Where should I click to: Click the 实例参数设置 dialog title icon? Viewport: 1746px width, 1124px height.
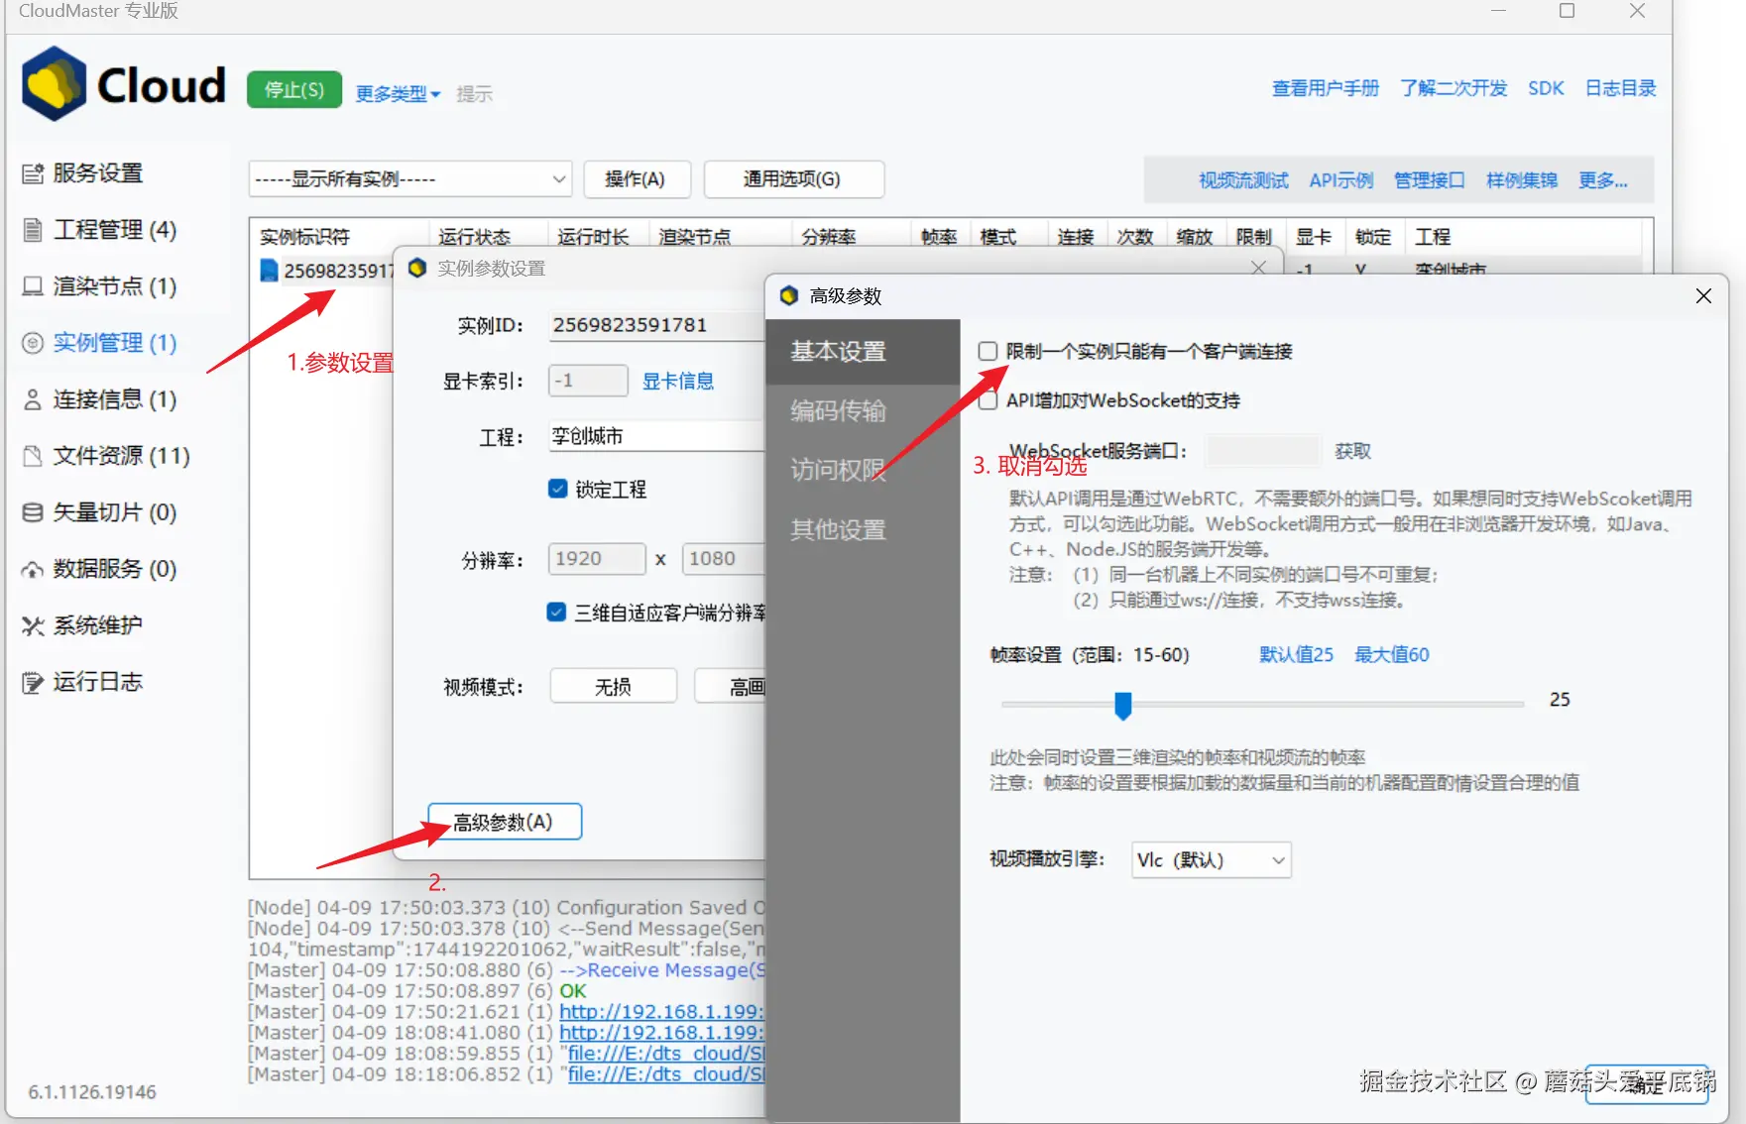tap(417, 268)
